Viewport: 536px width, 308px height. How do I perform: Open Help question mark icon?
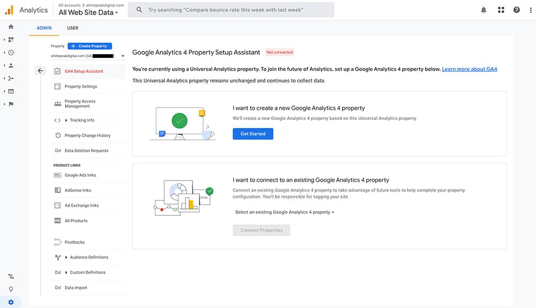click(x=516, y=10)
